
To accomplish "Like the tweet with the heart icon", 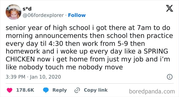I will point(10,90).
